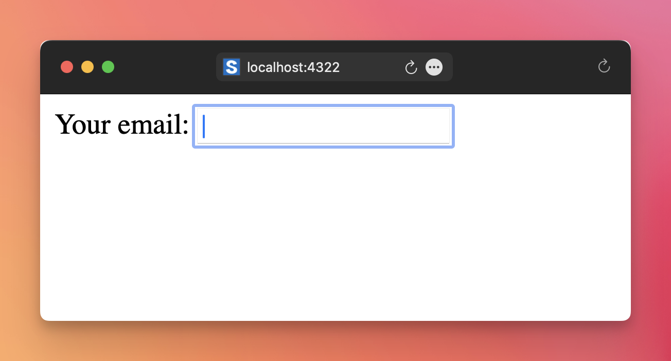Focus the email input field
This screenshot has width=671, height=361.
(323, 126)
